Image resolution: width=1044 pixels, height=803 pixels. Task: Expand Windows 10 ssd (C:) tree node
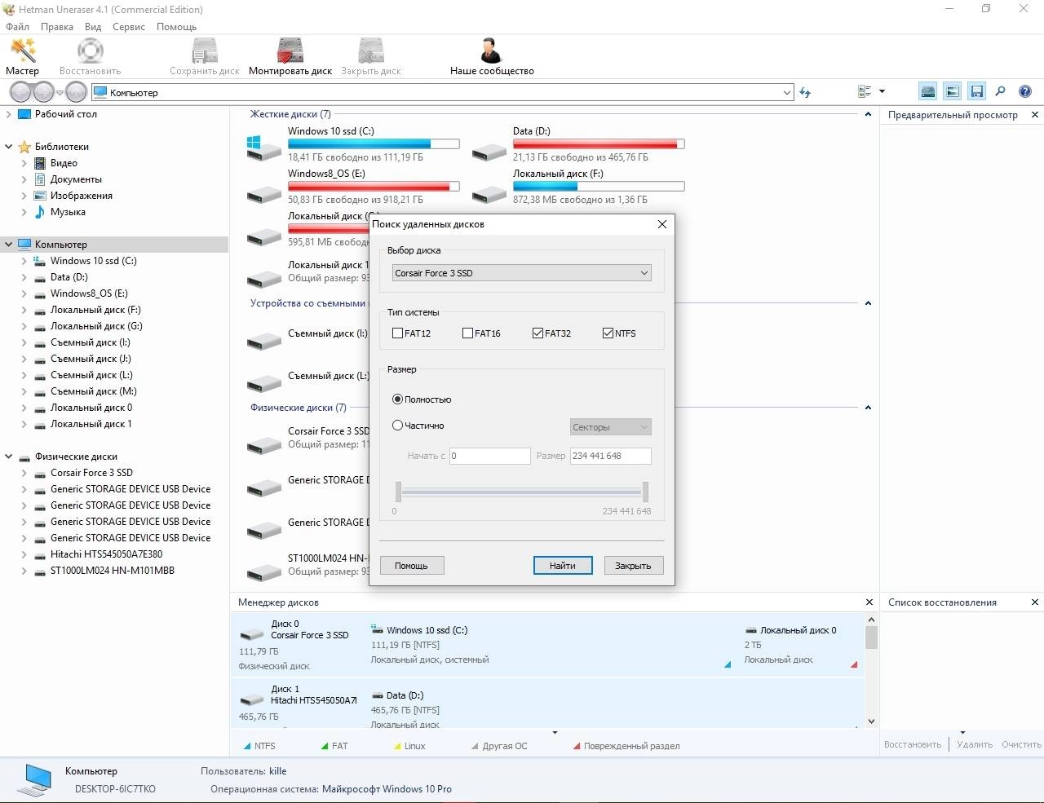point(24,261)
